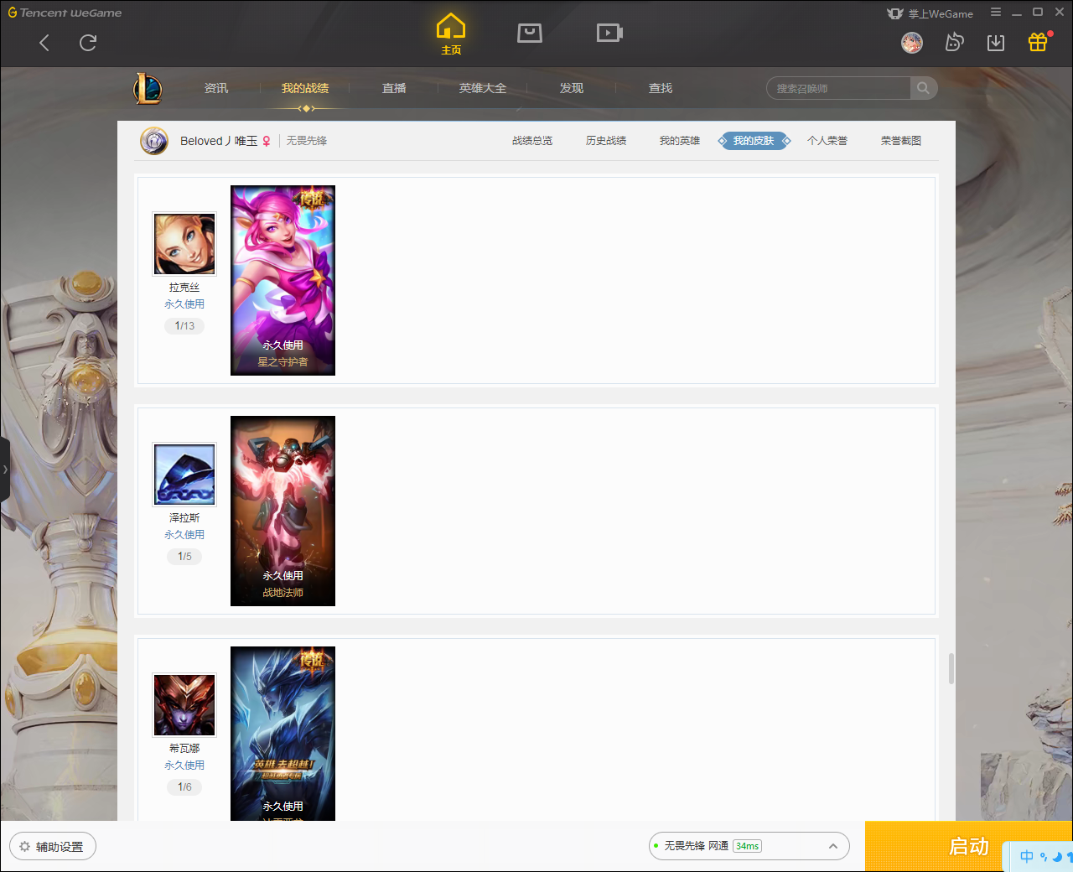Go back with the left arrow

[x=44, y=43]
